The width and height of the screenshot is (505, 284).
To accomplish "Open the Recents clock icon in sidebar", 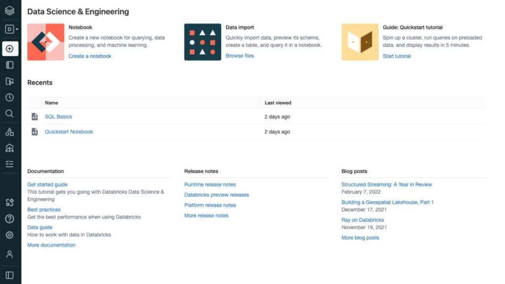I will (10, 97).
